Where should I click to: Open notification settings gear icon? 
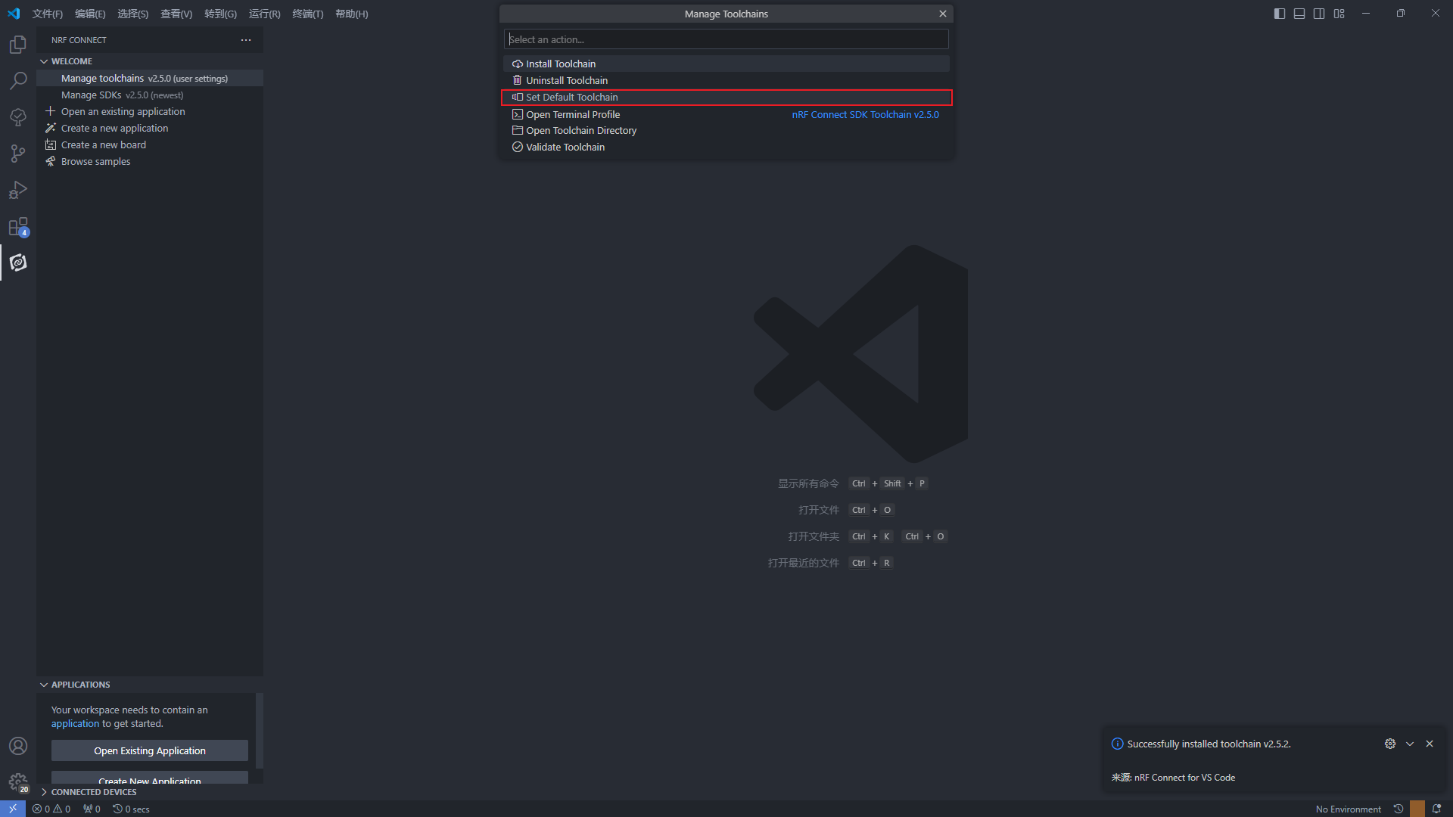click(x=1390, y=744)
